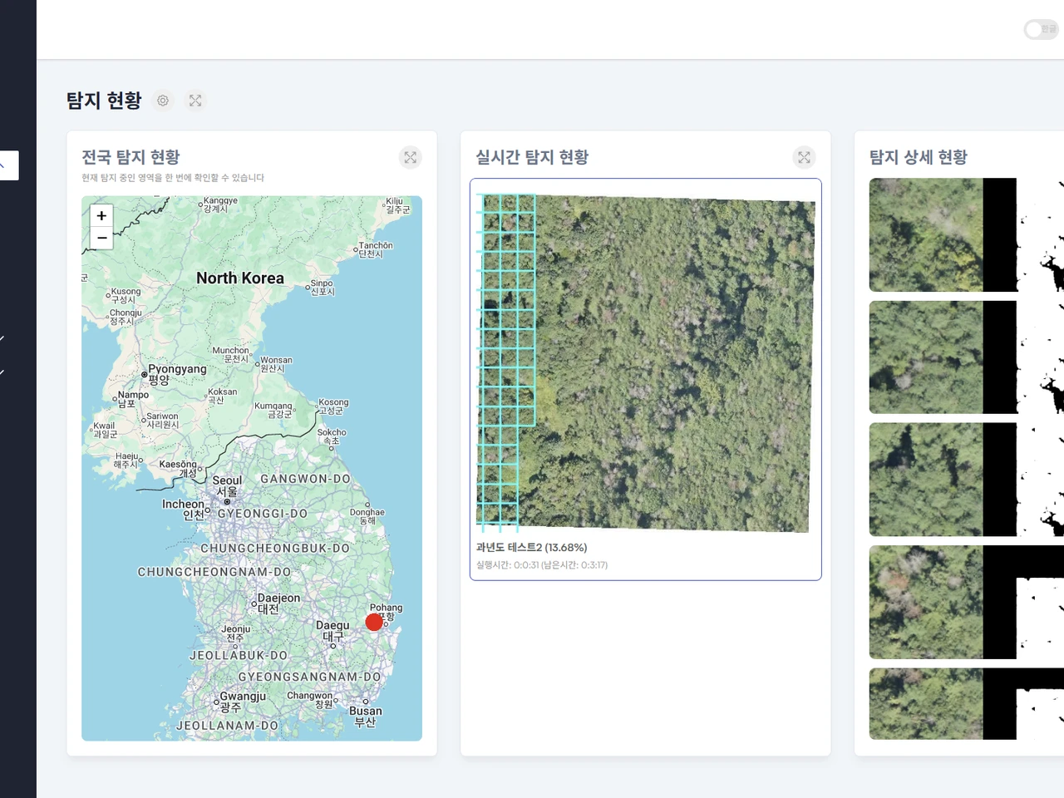The height and width of the screenshot is (798, 1064).
Task: Click the 실시간 탐지 현황 card title
Action: click(532, 157)
